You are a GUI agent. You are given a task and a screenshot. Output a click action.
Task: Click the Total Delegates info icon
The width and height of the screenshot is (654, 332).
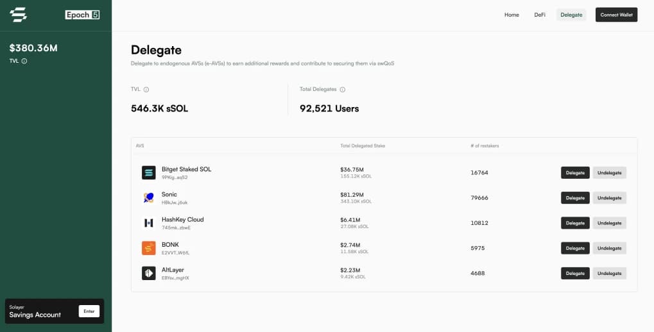click(342, 90)
